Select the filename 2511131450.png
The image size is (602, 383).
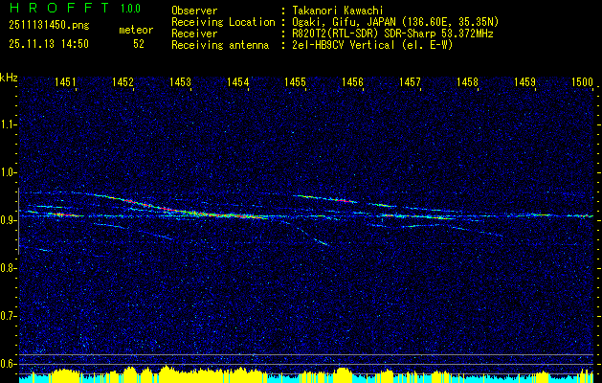click(x=49, y=26)
